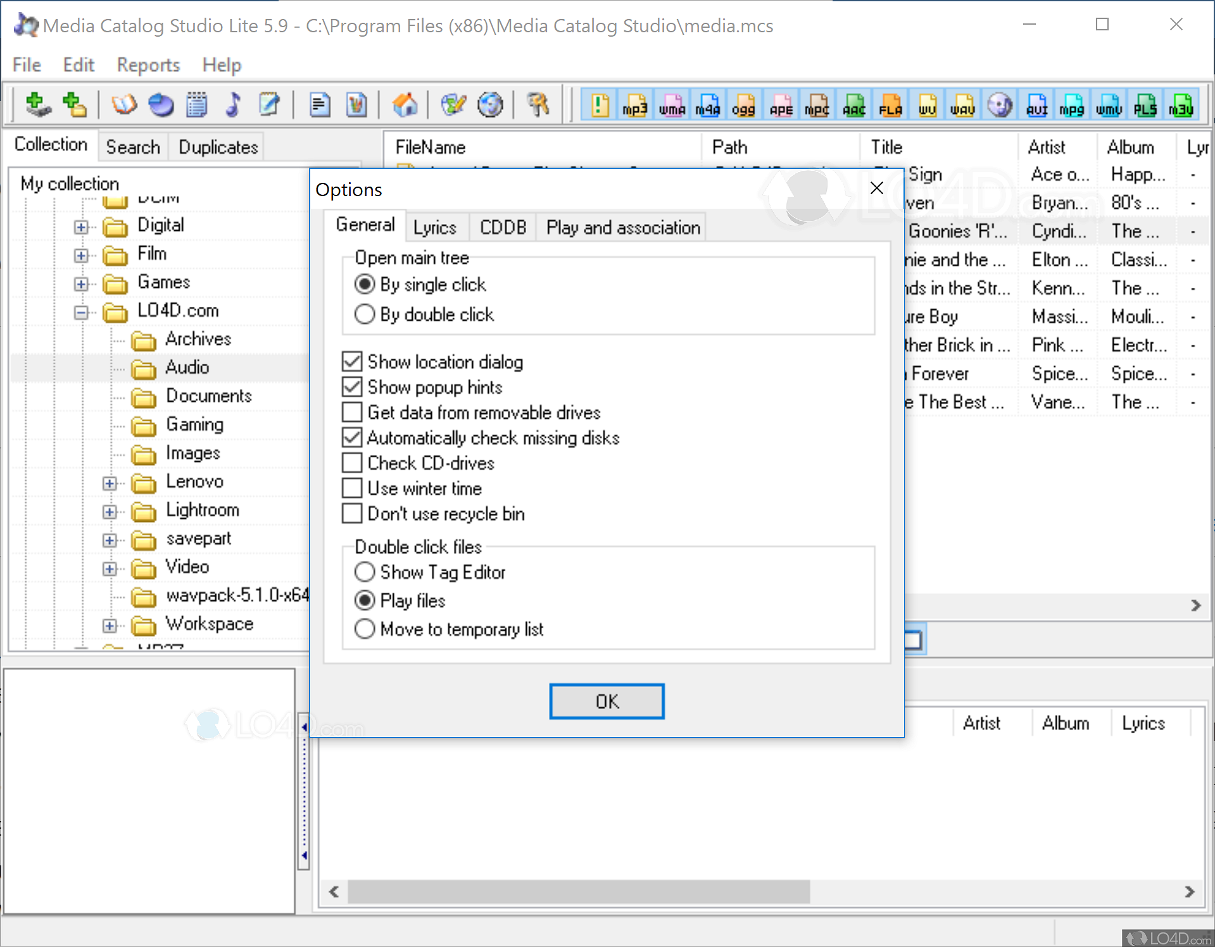
Task: Switch to the CDDB tab
Action: [x=502, y=226]
